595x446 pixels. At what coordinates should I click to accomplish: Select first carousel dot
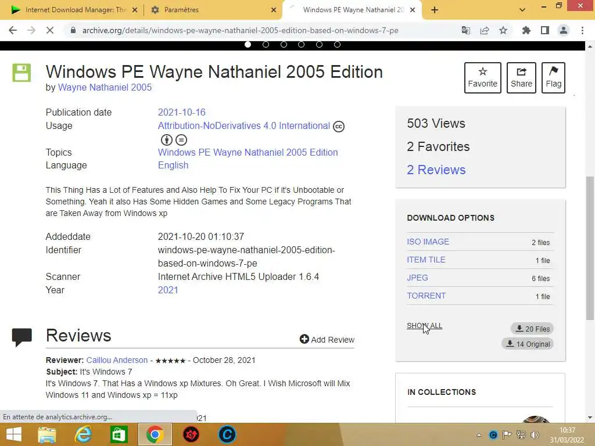point(248,44)
